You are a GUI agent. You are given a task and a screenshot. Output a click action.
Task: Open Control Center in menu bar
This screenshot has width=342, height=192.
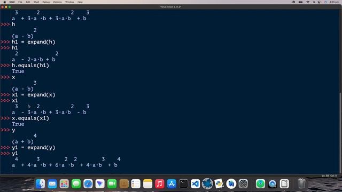click(319, 2)
